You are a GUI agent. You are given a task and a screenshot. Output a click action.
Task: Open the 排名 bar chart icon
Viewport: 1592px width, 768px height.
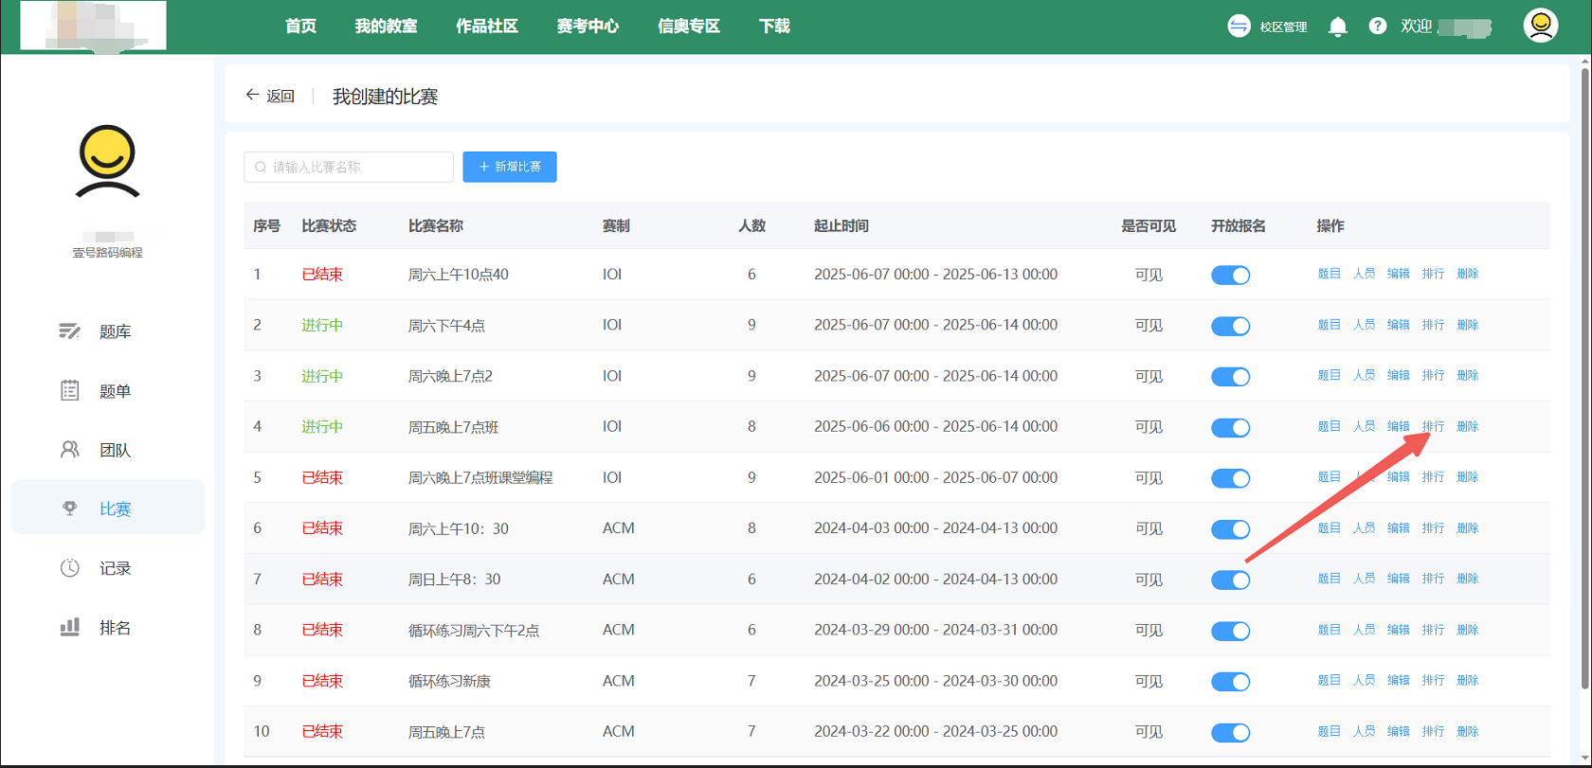(x=70, y=627)
